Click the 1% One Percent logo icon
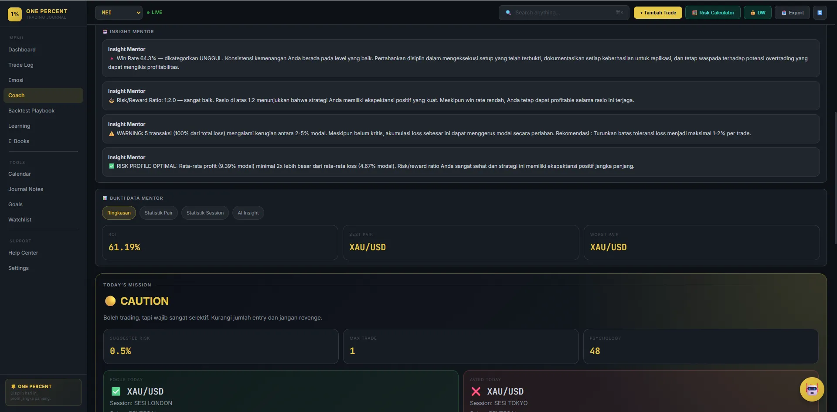837x412 pixels. pos(15,14)
